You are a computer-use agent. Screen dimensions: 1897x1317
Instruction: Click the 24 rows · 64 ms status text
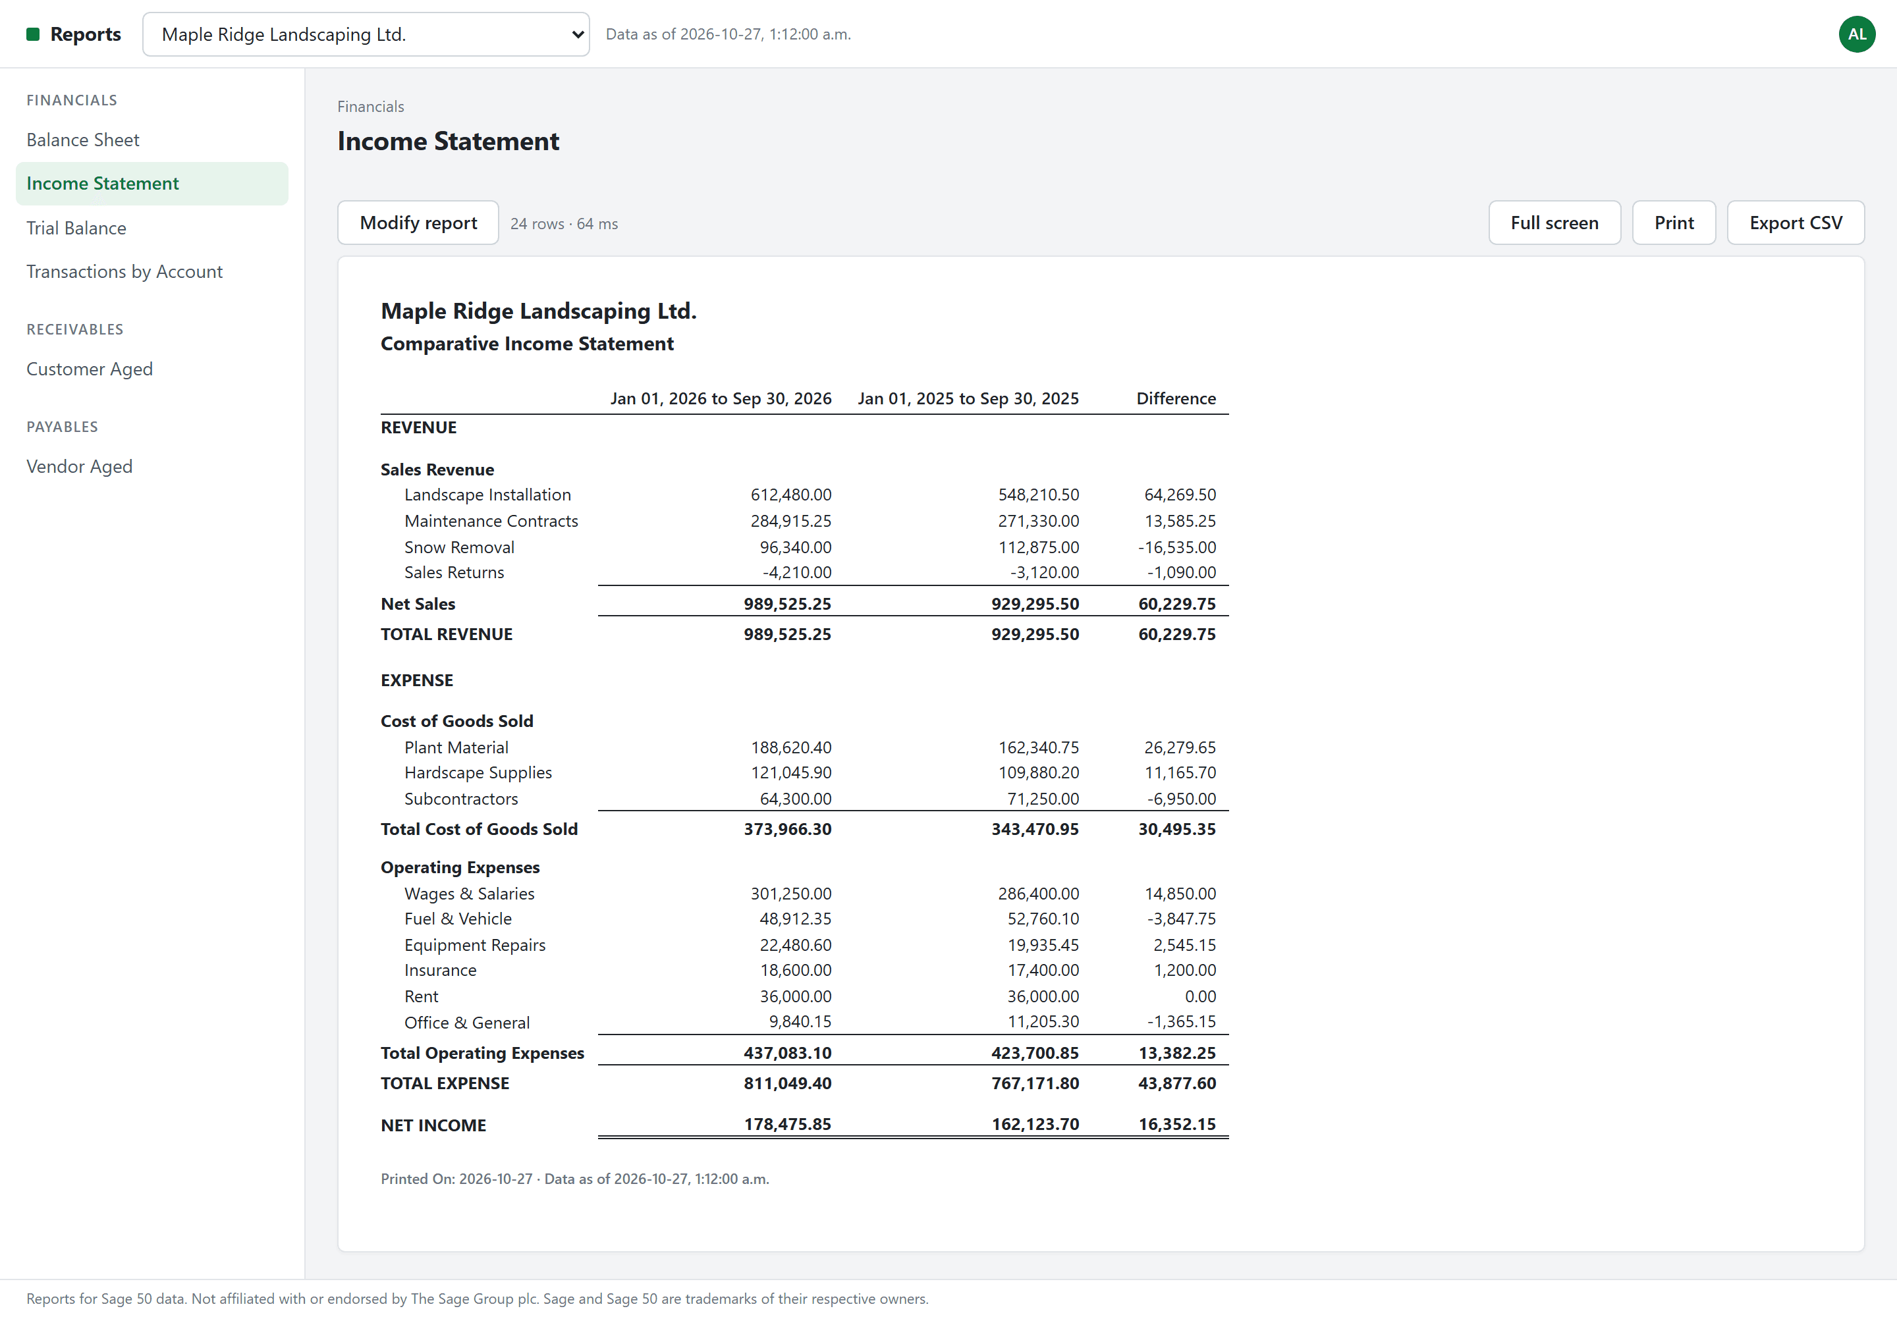[x=564, y=224]
